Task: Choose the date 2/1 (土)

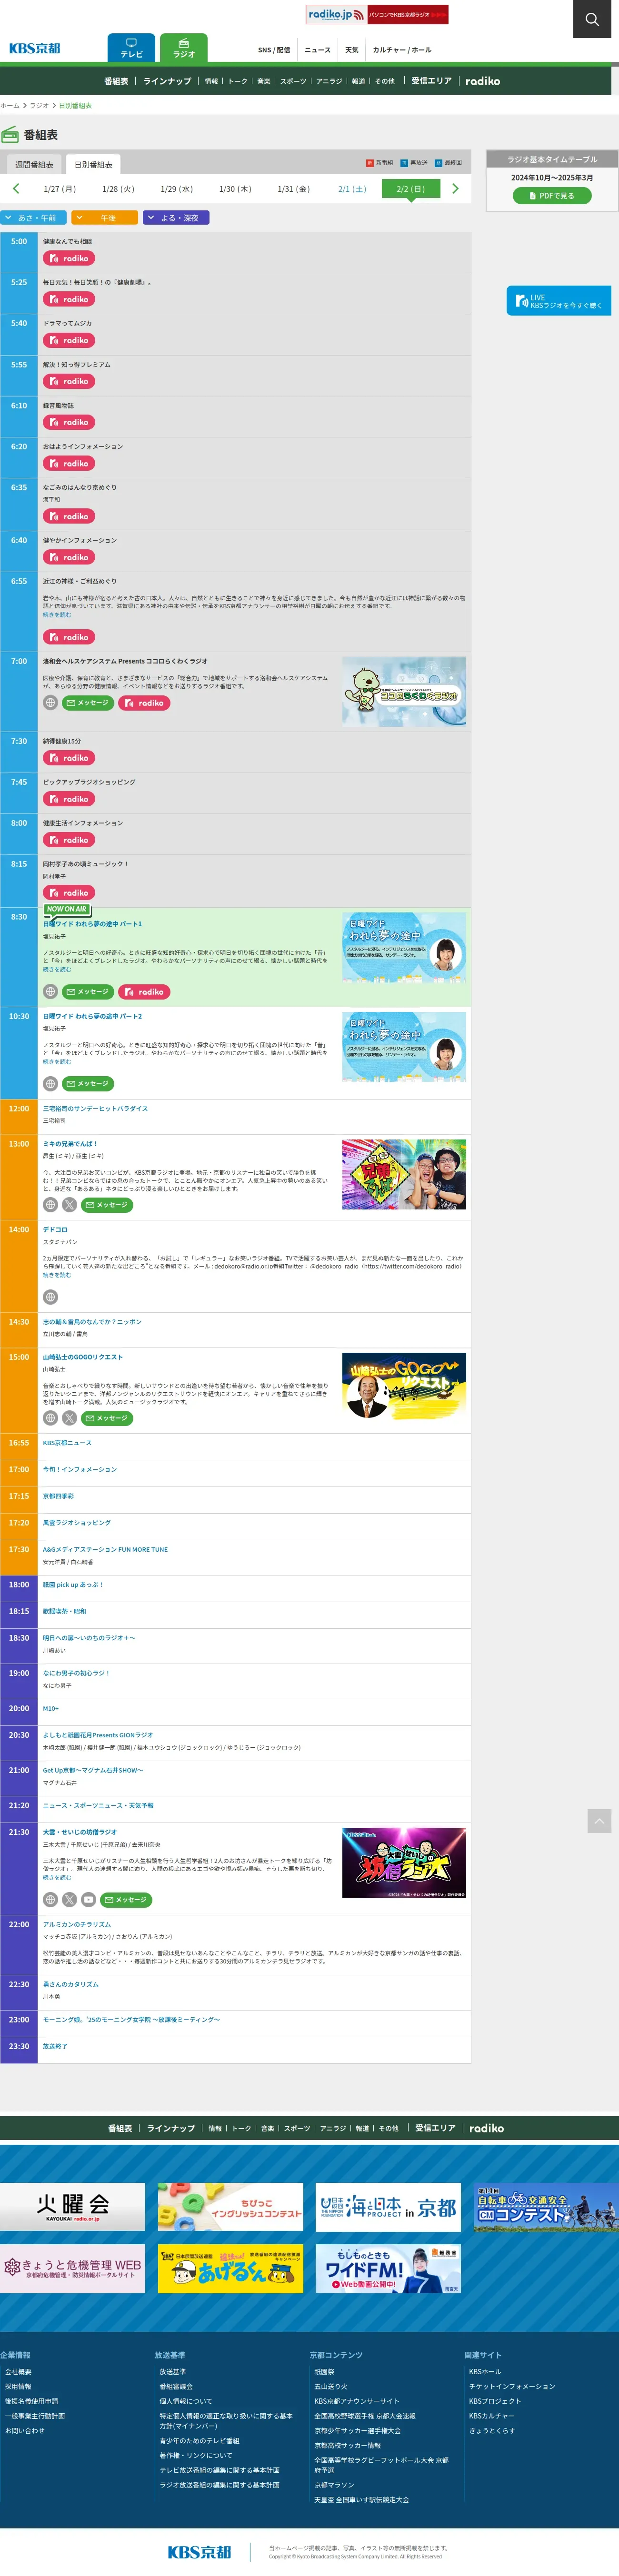Action: [x=352, y=189]
